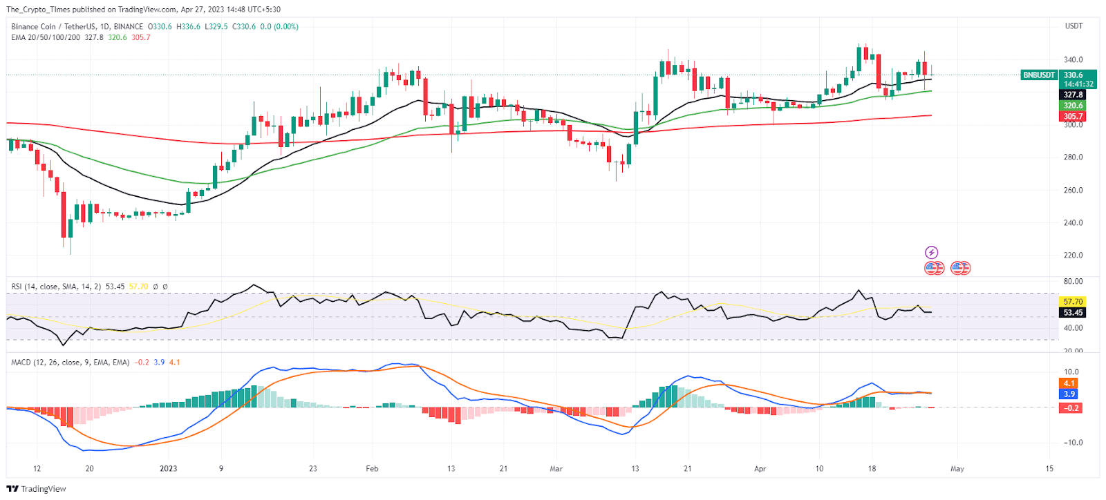
Task: Click the 340.0 price axis value
Action: (1074, 59)
